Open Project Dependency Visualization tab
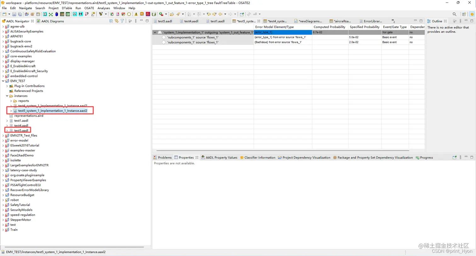The image size is (476, 256). (304, 157)
